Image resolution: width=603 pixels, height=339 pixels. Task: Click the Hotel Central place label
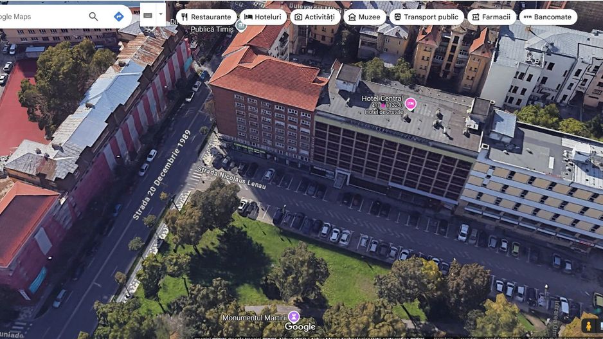click(x=382, y=98)
